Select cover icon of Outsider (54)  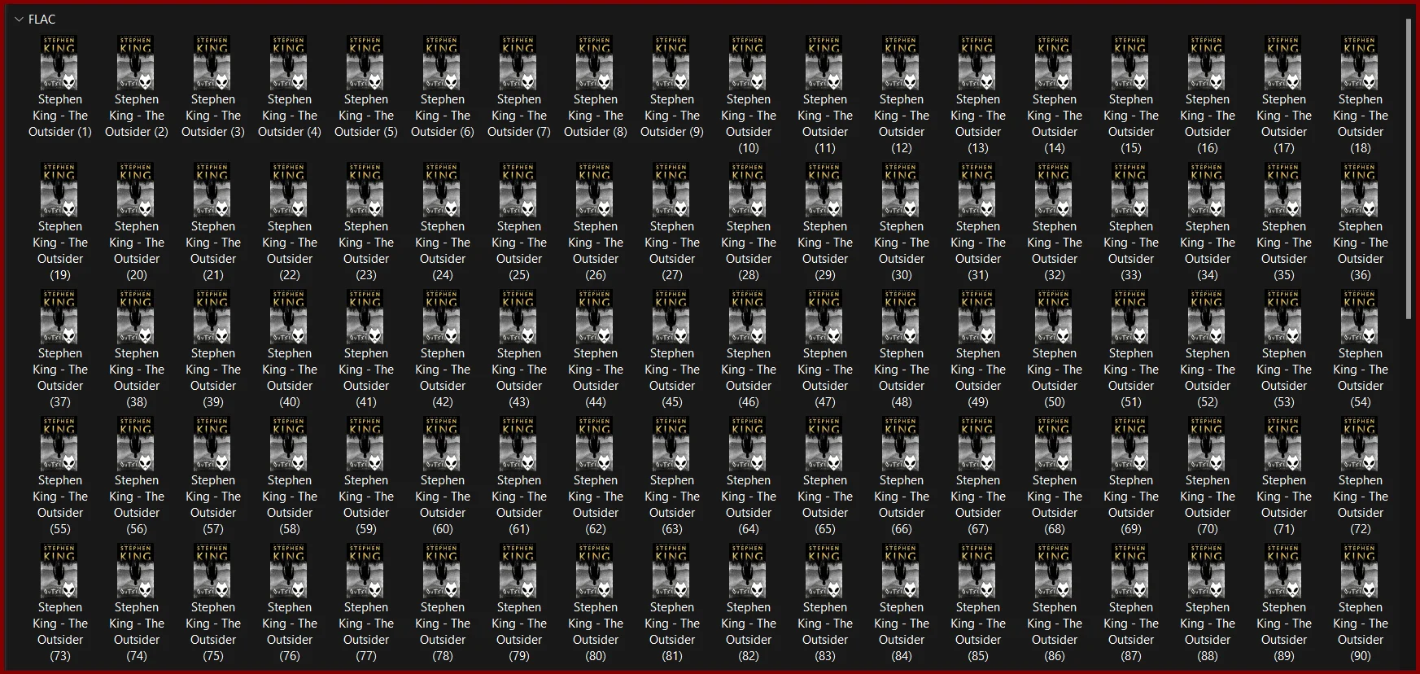click(1361, 316)
